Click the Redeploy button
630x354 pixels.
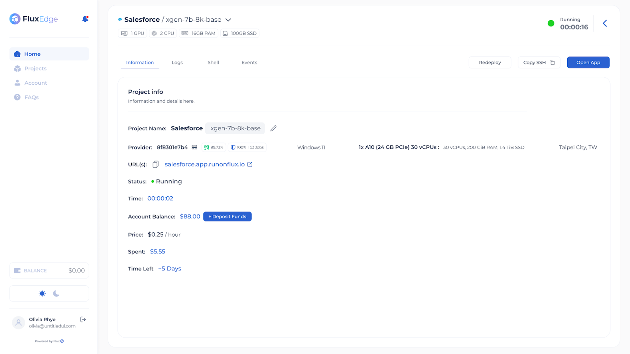490,62
